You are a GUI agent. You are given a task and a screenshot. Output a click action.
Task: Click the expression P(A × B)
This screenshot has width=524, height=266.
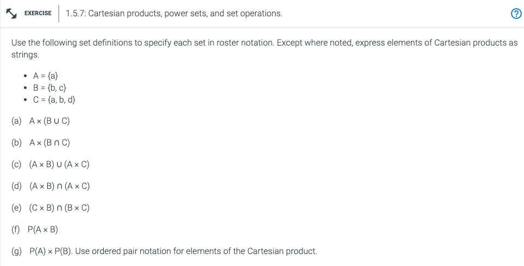point(42,230)
